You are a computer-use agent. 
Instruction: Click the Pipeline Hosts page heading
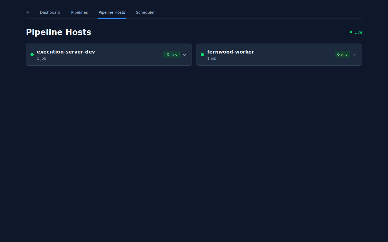pyautogui.click(x=58, y=32)
